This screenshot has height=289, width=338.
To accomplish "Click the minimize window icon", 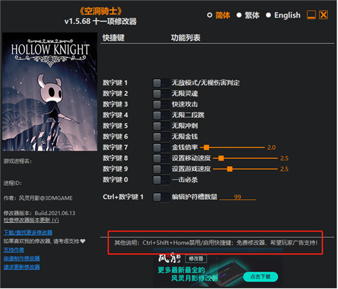I will point(312,15).
